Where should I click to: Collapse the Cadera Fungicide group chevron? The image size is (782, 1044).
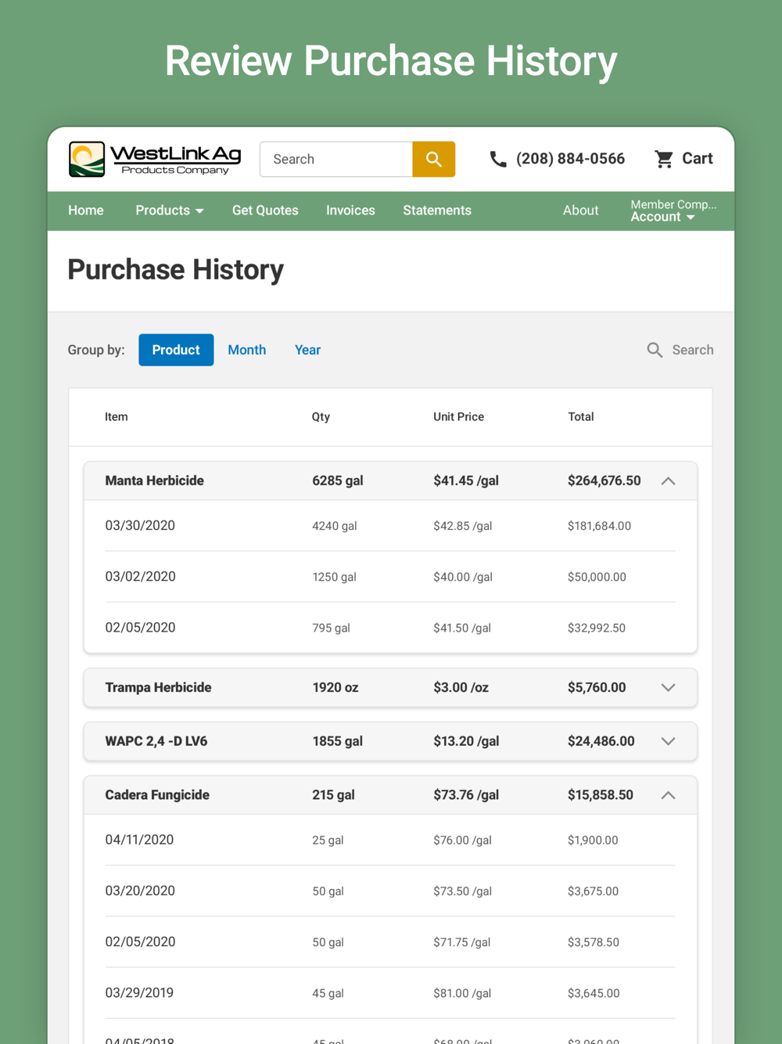click(x=668, y=795)
